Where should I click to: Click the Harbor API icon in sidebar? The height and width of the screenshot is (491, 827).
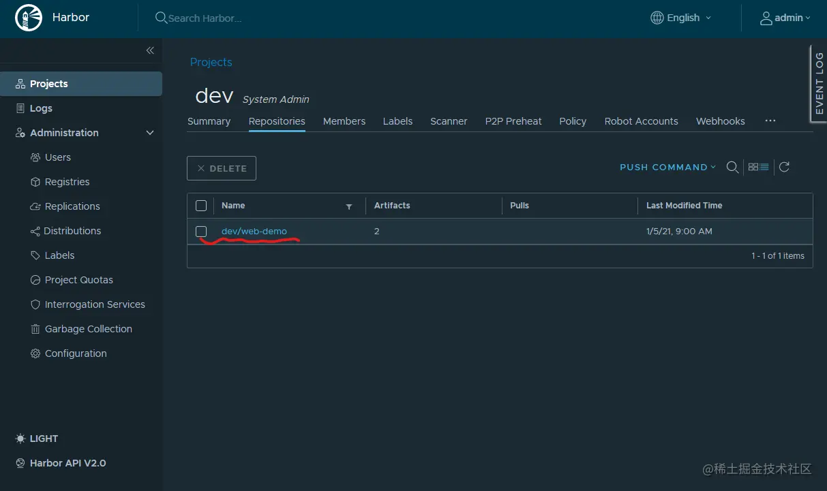click(20, 463)
